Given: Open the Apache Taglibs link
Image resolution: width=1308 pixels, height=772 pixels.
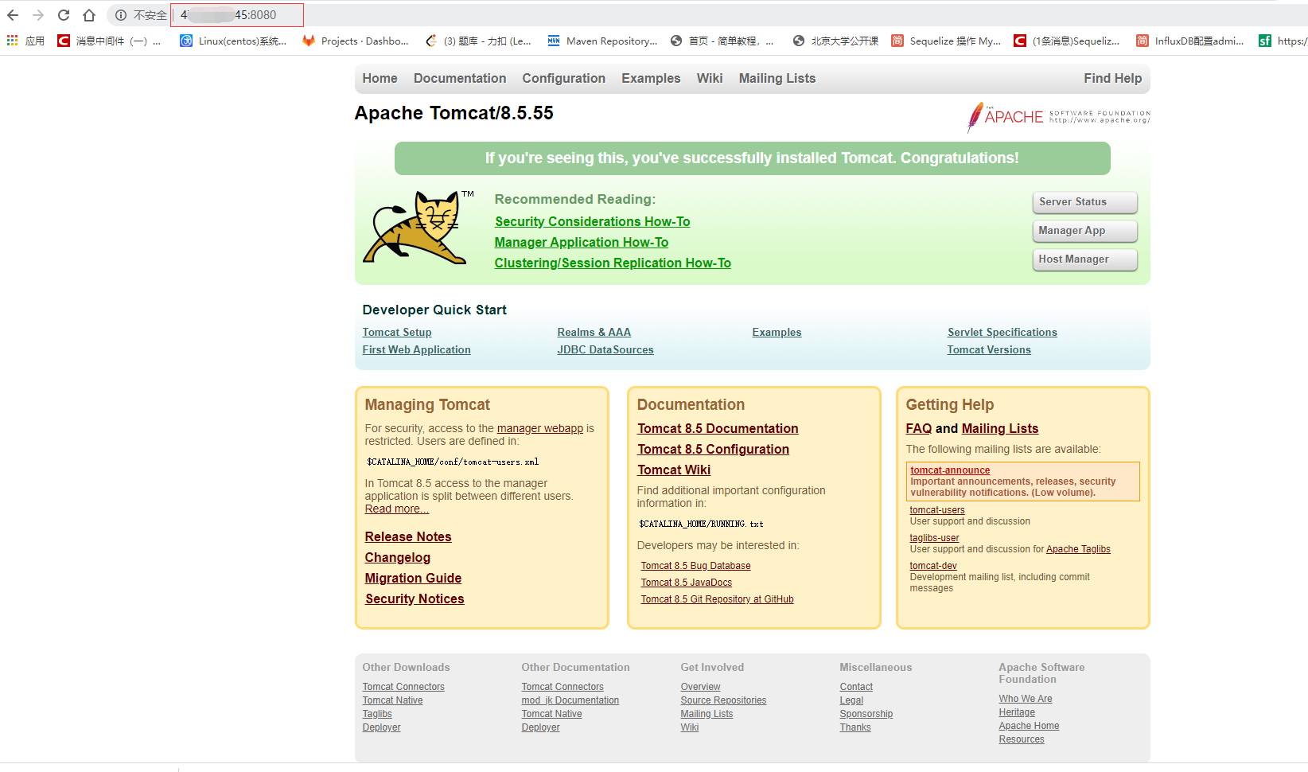Looking at the screenshot, I should point(1078,549).
